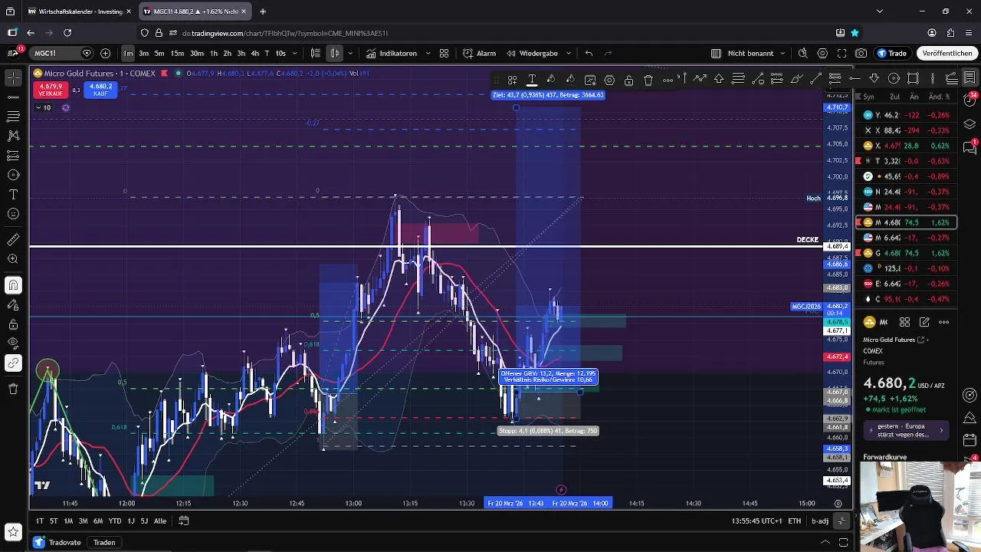
Task: Toggle b-adj back adjustment
Action: 820,521
